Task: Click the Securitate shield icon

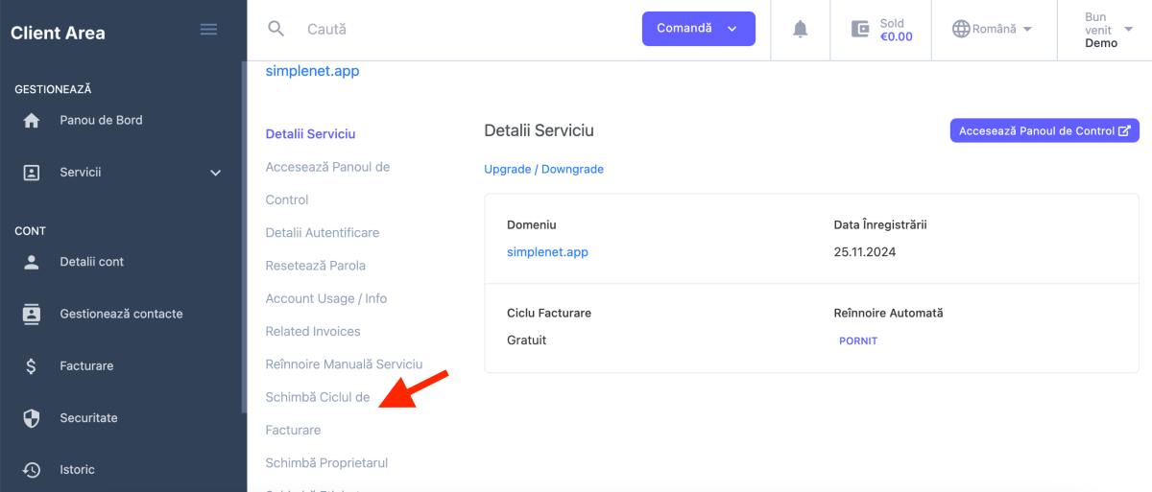Action: tap(32, 418)
